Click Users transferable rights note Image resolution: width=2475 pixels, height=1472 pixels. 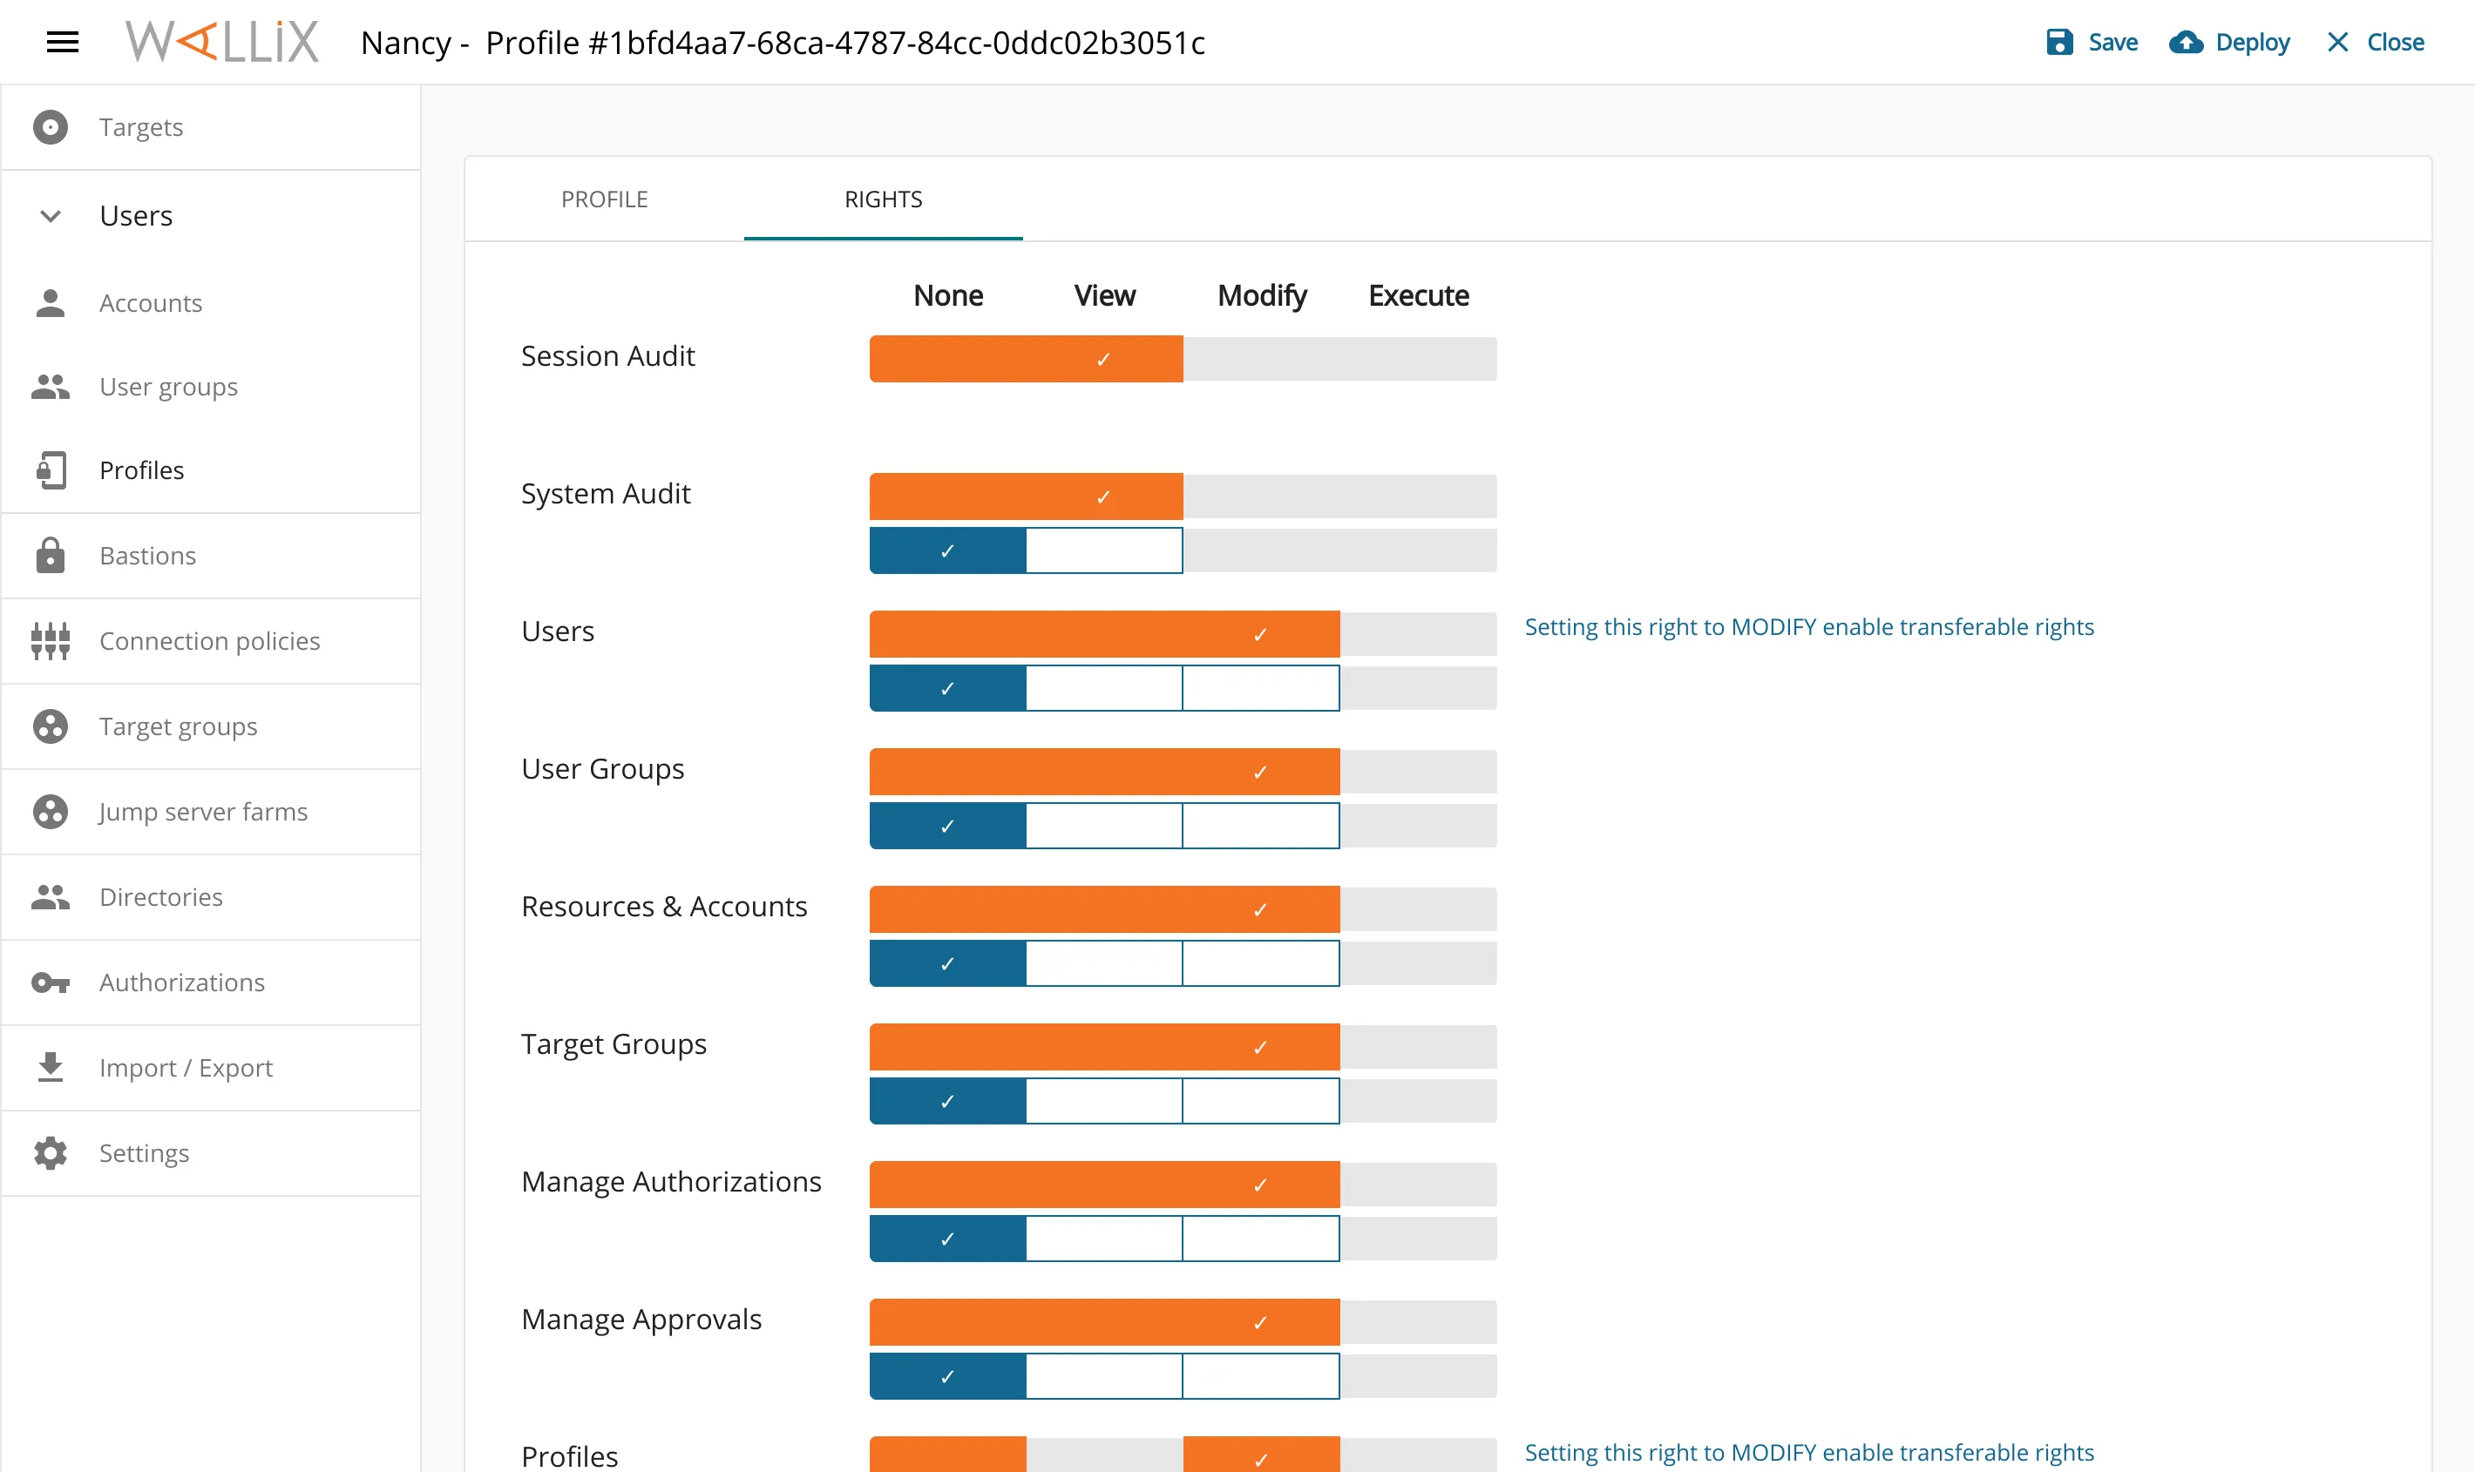[x=1809, y=627]
